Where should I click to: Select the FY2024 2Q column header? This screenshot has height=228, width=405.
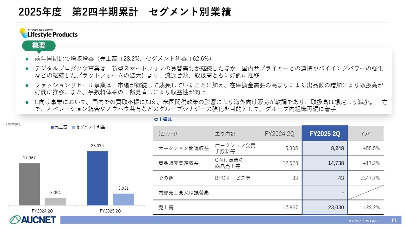coord(279,134)
